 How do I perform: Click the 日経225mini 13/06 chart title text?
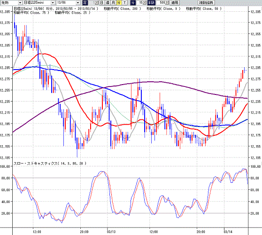pyautogui.click(x=56, y=8)
